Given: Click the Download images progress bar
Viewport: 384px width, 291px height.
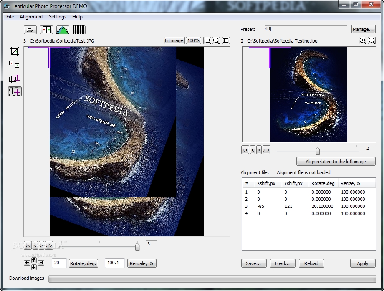Looking at the screenshot, I should (x=212, y=279).
